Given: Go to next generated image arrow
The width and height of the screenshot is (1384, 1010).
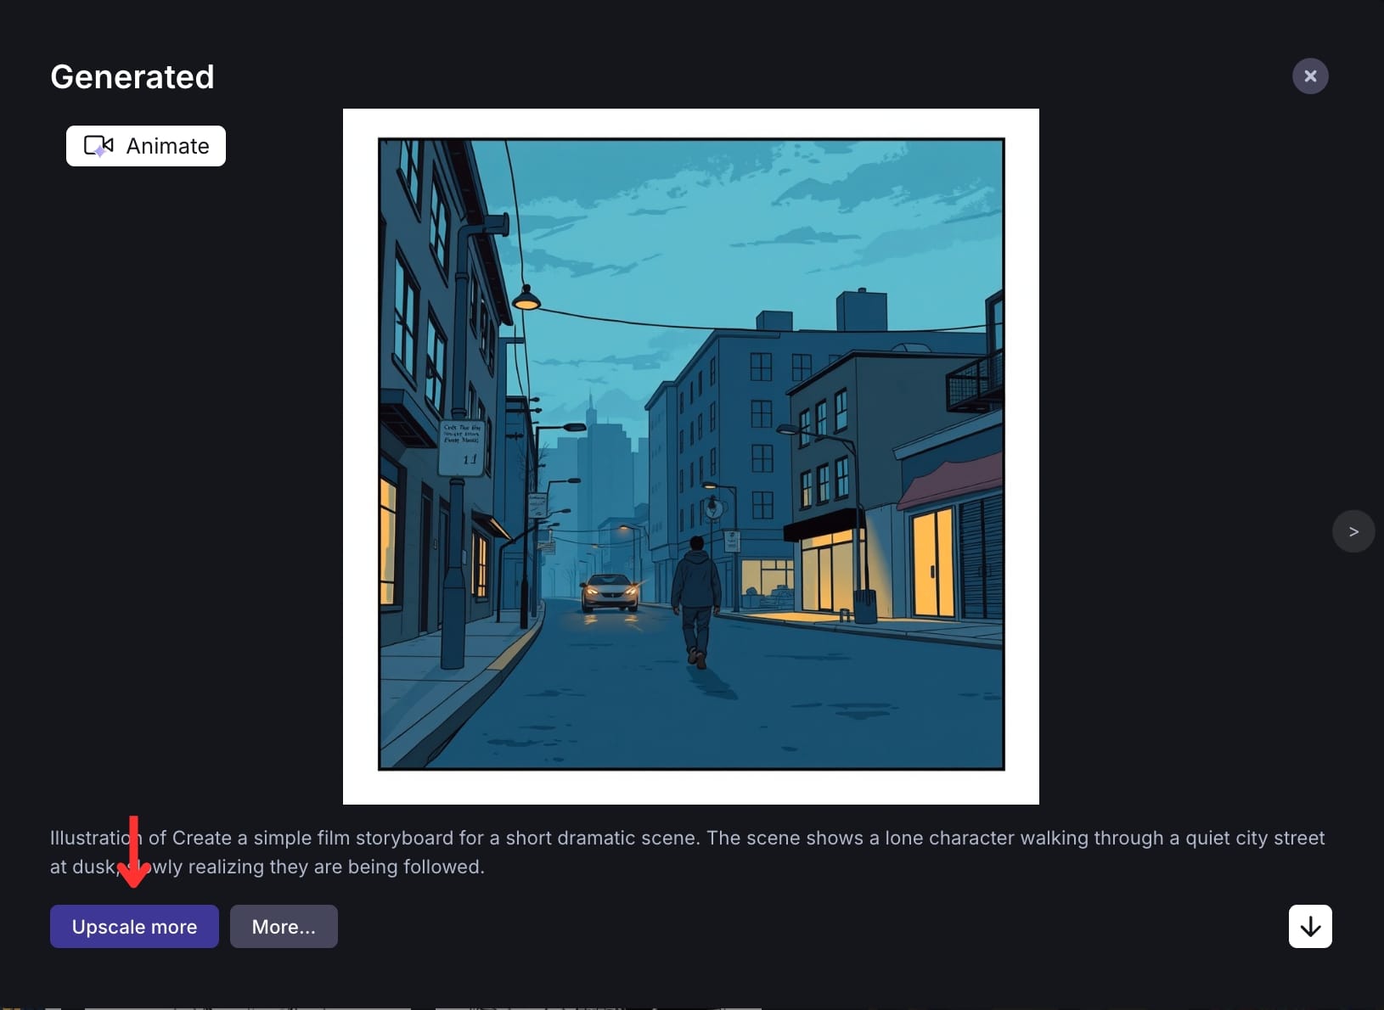Looking at the screenshot, I should tap(1353, 531).
